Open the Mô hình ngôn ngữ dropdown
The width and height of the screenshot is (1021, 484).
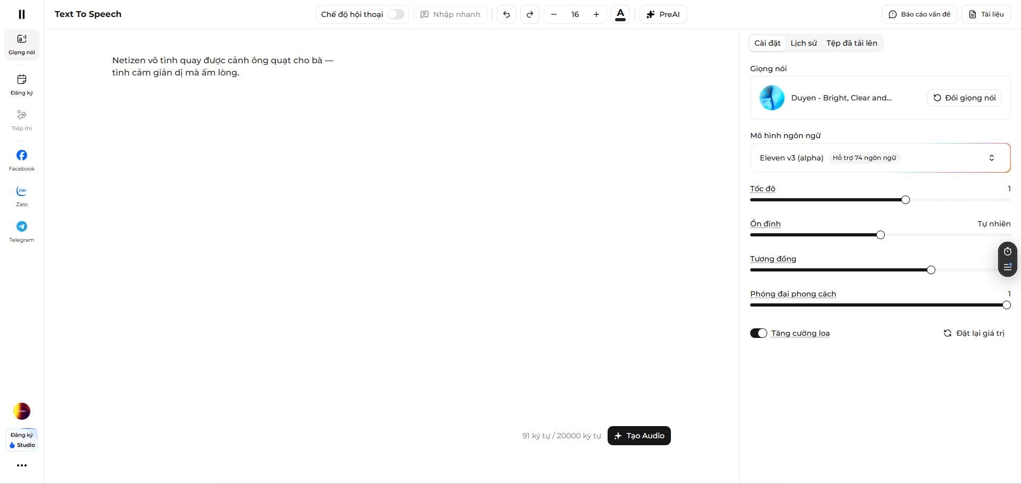coord(880,157)
